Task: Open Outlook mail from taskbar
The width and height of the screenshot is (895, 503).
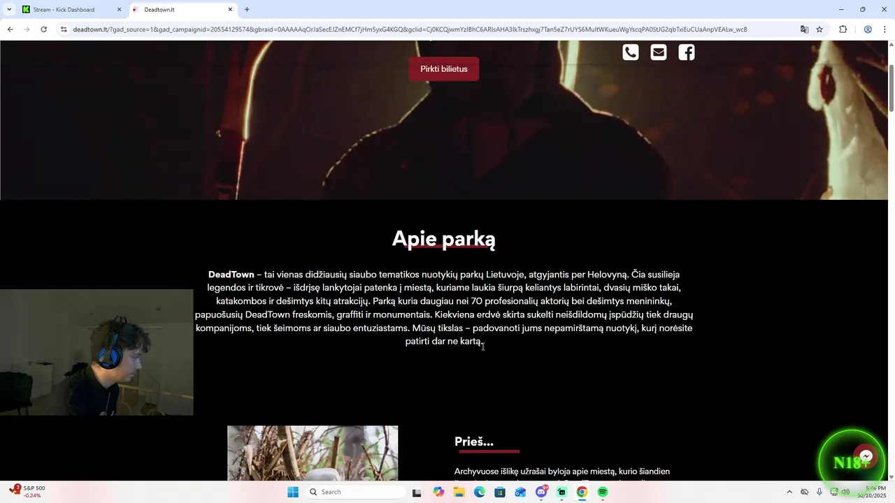Action: click(520, 492)
